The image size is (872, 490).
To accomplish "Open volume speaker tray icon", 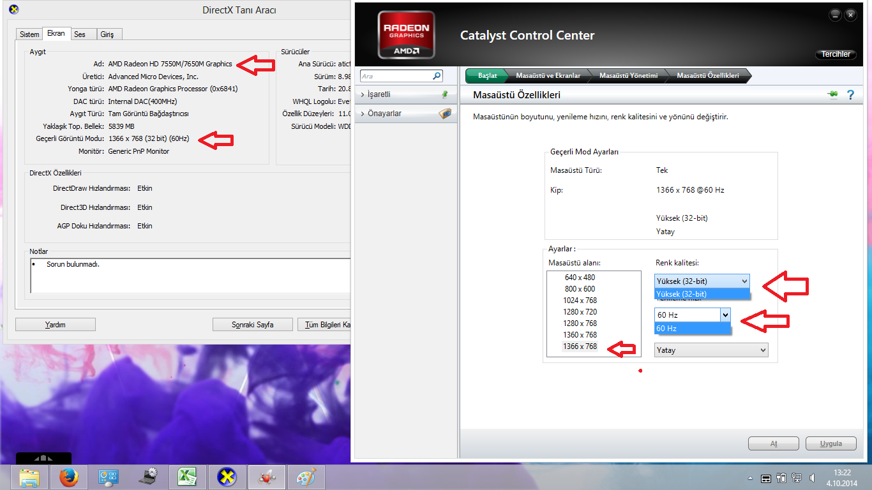I will pyautogui.click(x=812, y=477).
